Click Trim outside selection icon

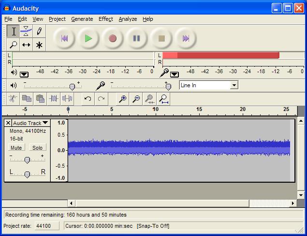[54, 98]
